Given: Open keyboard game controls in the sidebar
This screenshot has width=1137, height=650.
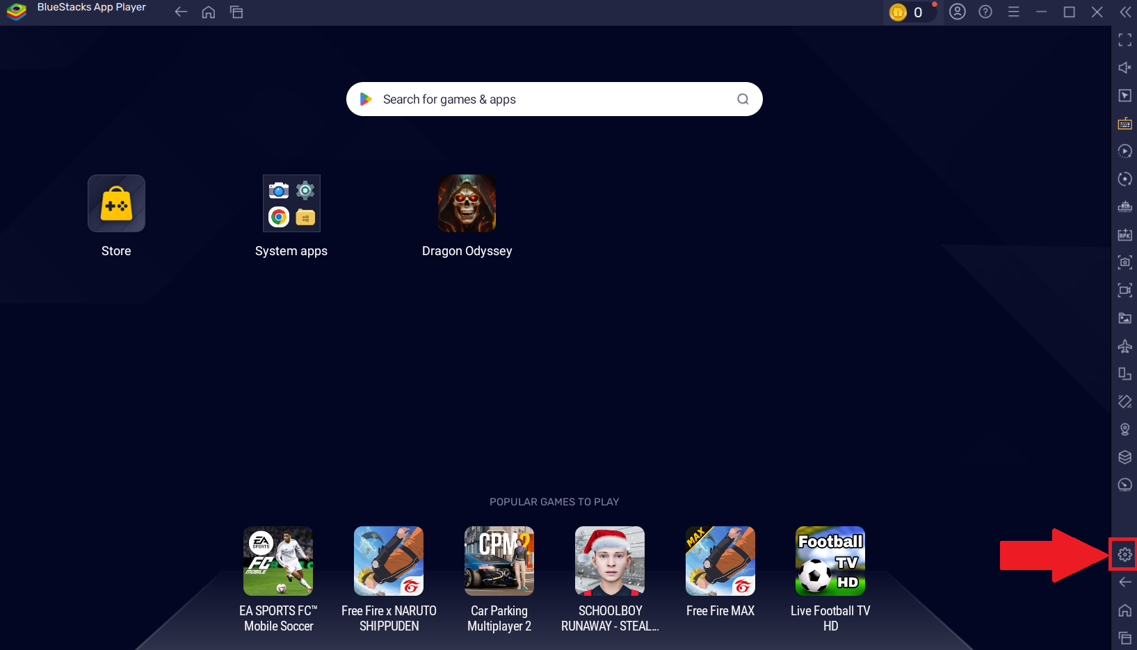Looking at the screenshot, I should pyautogui.click(x=1124, y=124).
